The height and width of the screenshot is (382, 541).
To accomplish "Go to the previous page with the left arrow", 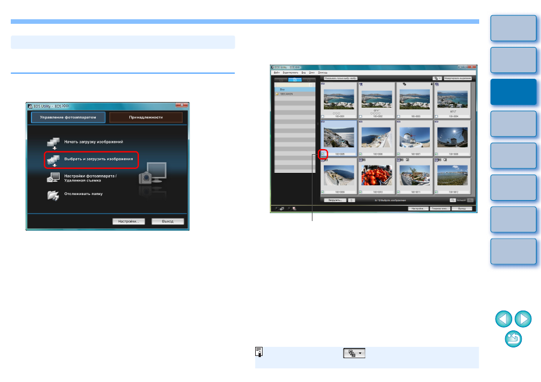I will (504, 319).
